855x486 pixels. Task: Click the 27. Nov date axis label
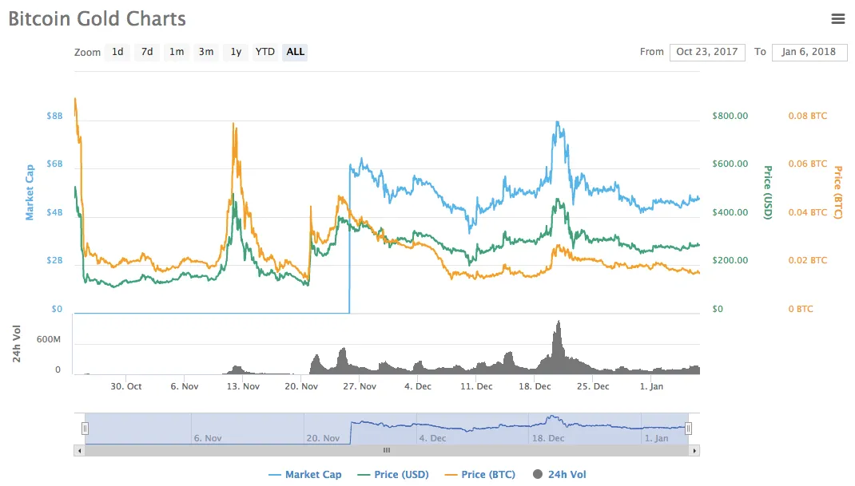(x=360, y=386)
